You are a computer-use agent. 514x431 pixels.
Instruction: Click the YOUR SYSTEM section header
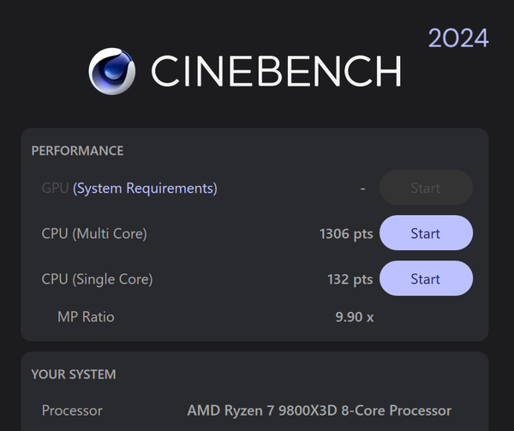74,374
